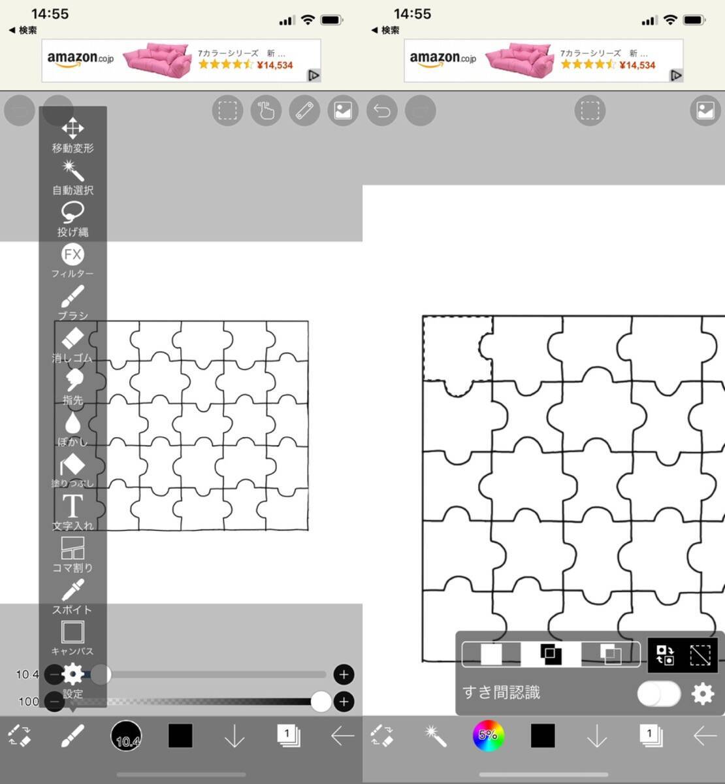The height and width of the screenshot is (784, 725).
Task: Open the ruler tool icon in top bar
Action: click(x=304, y=111)
